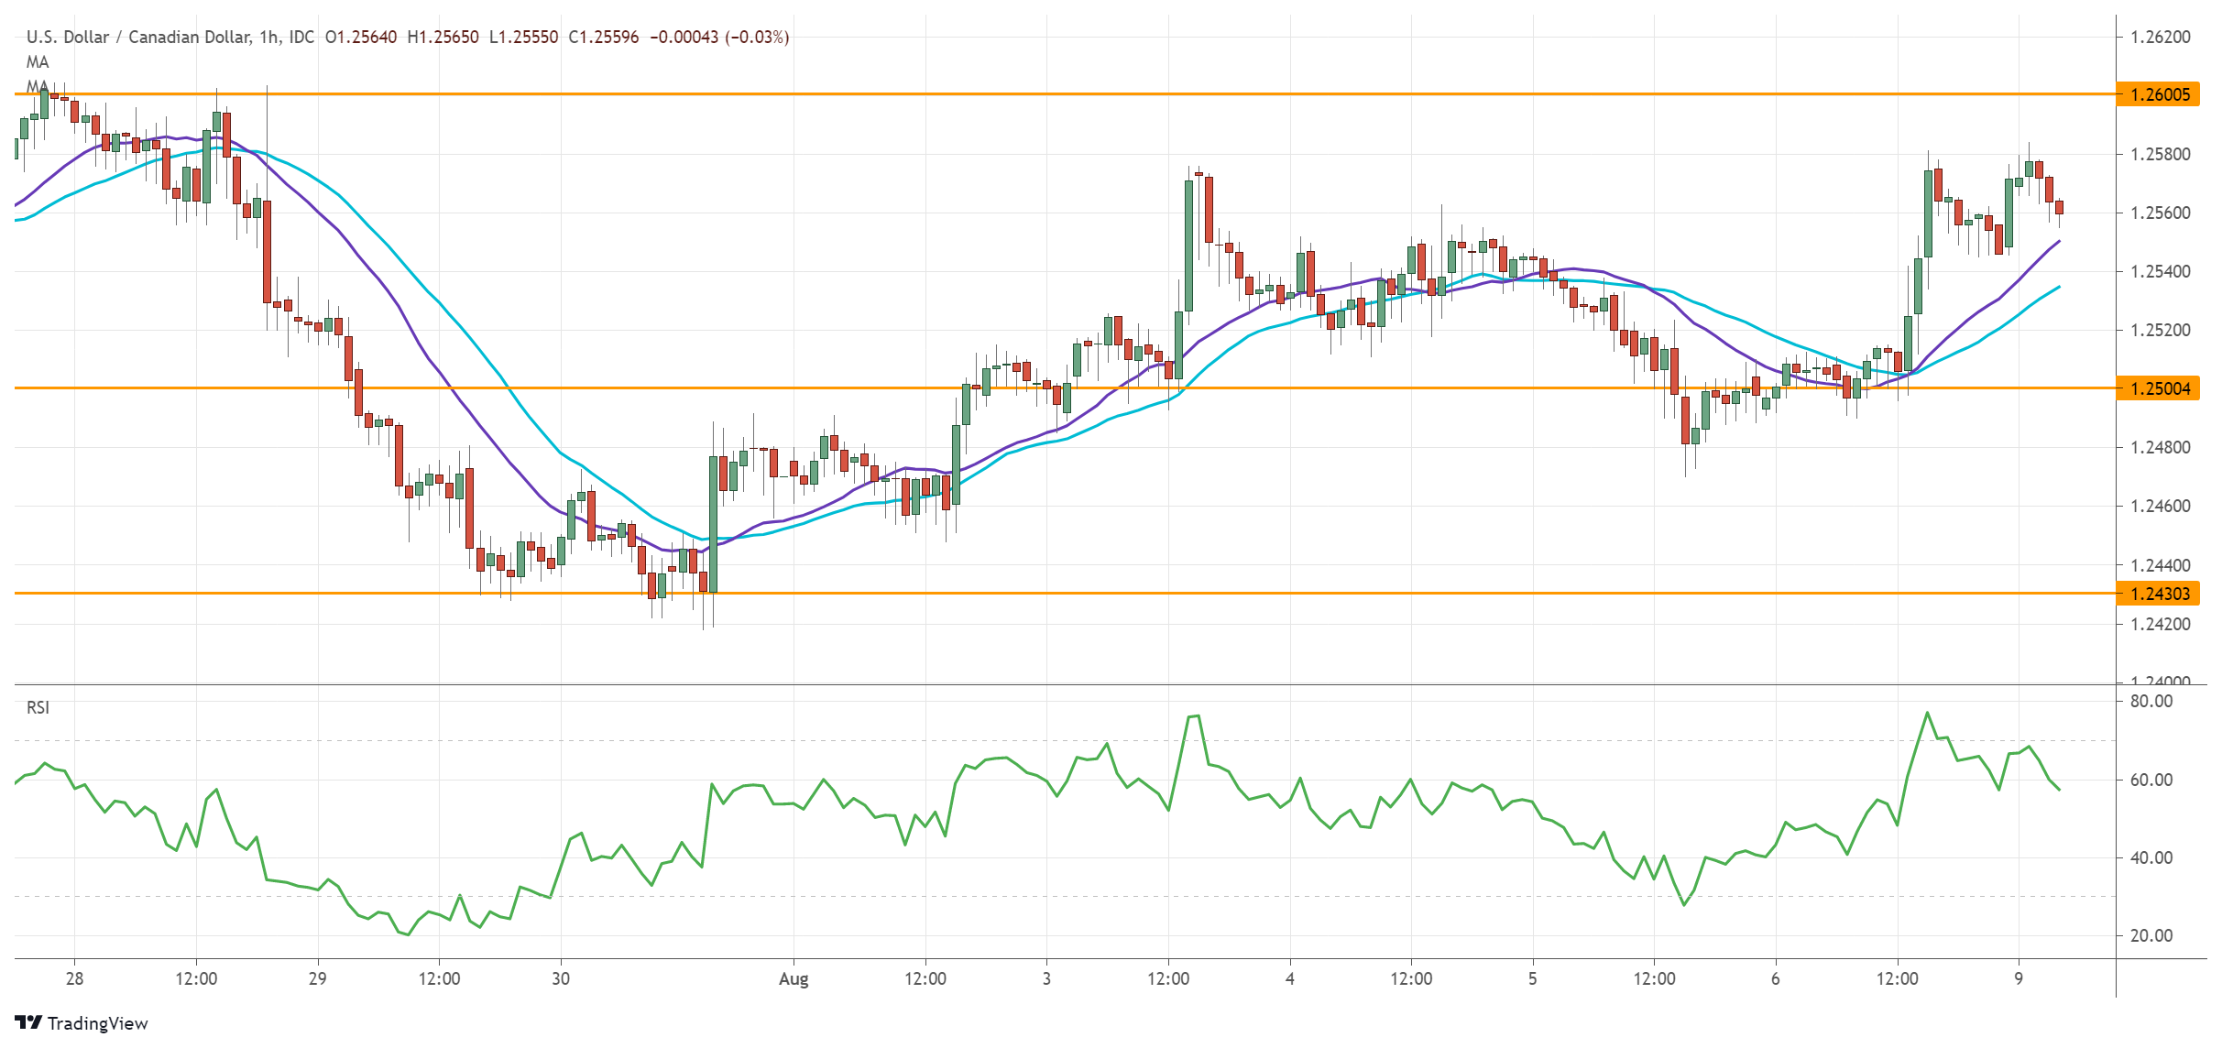Select the 1.25004 orange price label
Screen dimensions: 2222x1048
click(2159, 388)
